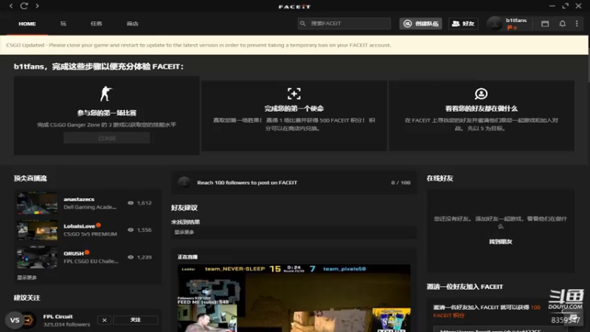This screenshot has width=590, height=332.
Task: Click the 创建队伍 button
Action: tap(420, 24)
